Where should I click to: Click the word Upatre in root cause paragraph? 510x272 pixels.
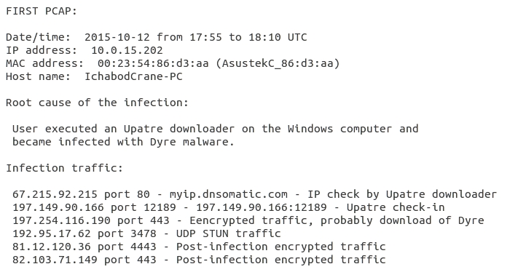pos(143,129)
